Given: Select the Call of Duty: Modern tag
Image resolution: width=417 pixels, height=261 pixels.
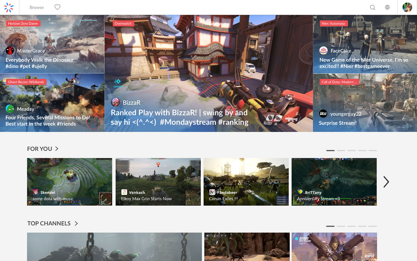Looking at the screenshot, I should click(339, 82).
